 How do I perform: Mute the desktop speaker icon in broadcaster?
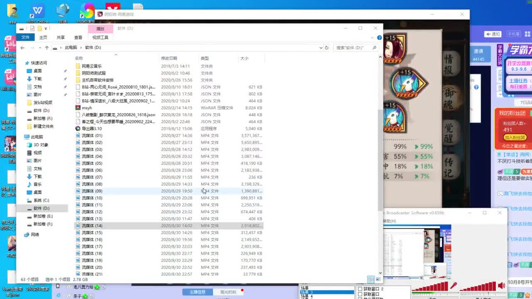coord(502,286)
